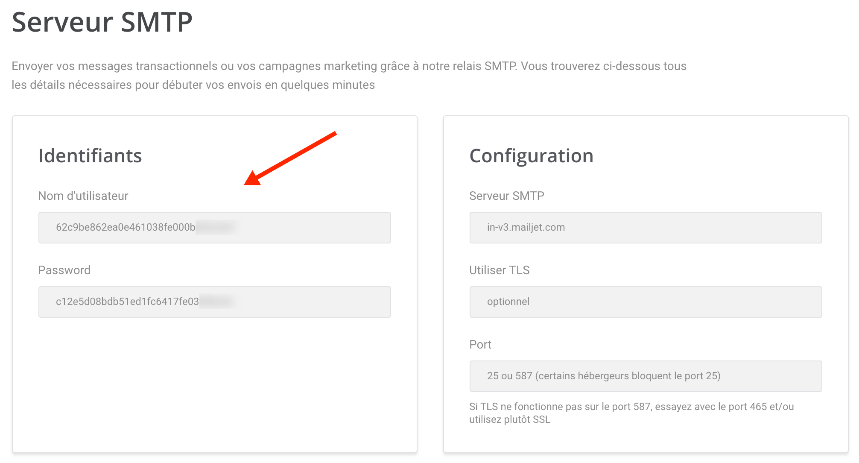
Task: Click the 'Port' label
Action: [480, 344]
